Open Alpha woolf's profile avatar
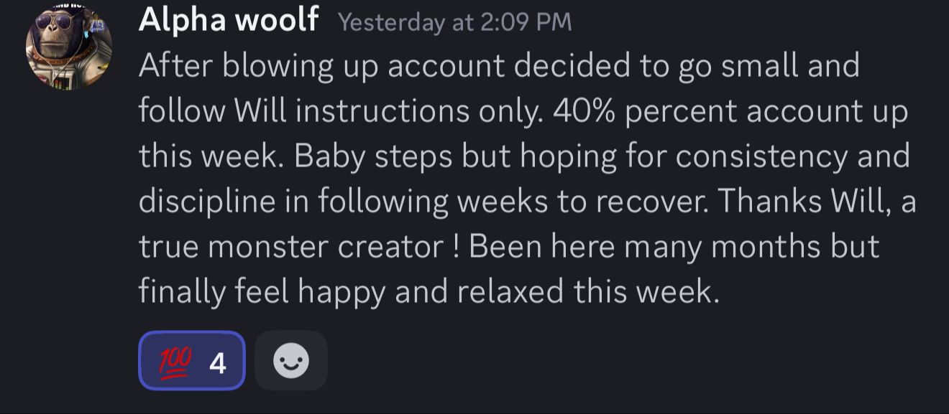Image resolution: width=949 pixels, height=414 pixels. [x=69, y=47]
